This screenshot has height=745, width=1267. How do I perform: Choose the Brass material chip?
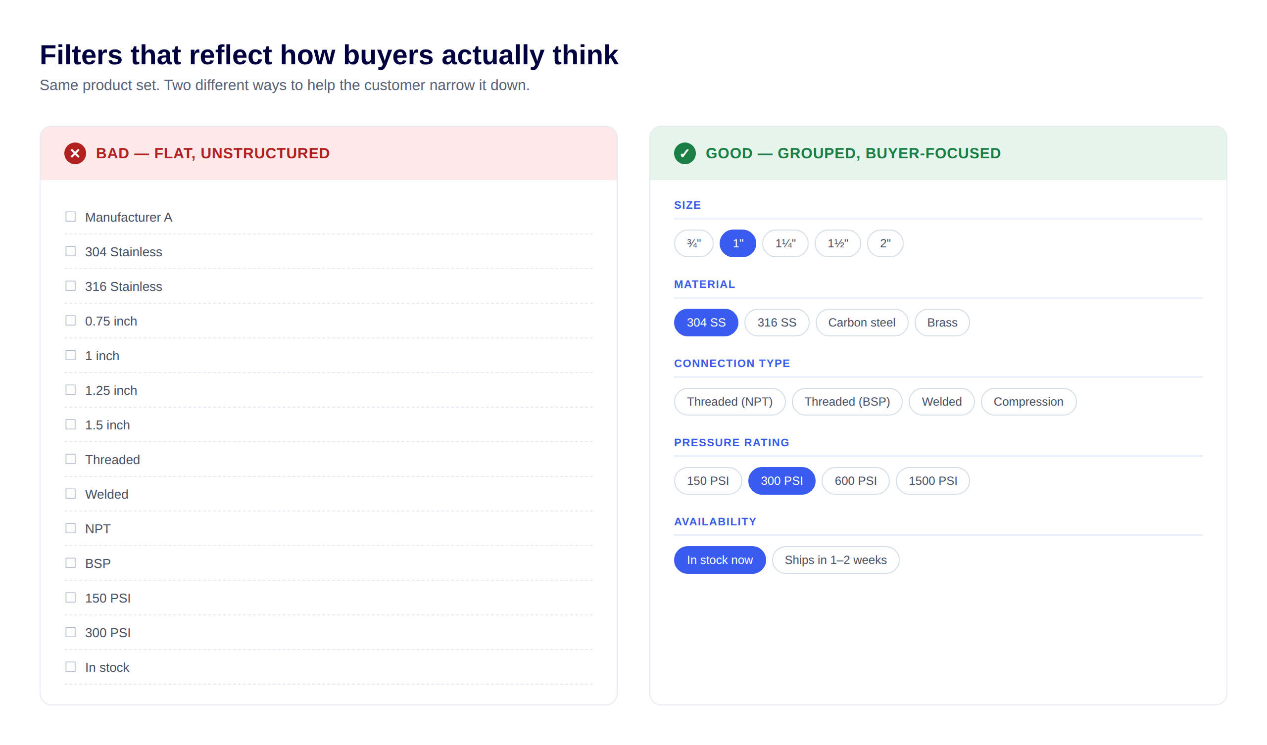point(942,323)
